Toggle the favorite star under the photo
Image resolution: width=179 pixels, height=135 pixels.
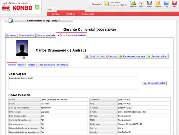point(21,57)
